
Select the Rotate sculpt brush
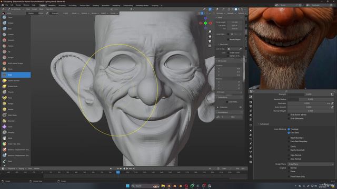16,110
